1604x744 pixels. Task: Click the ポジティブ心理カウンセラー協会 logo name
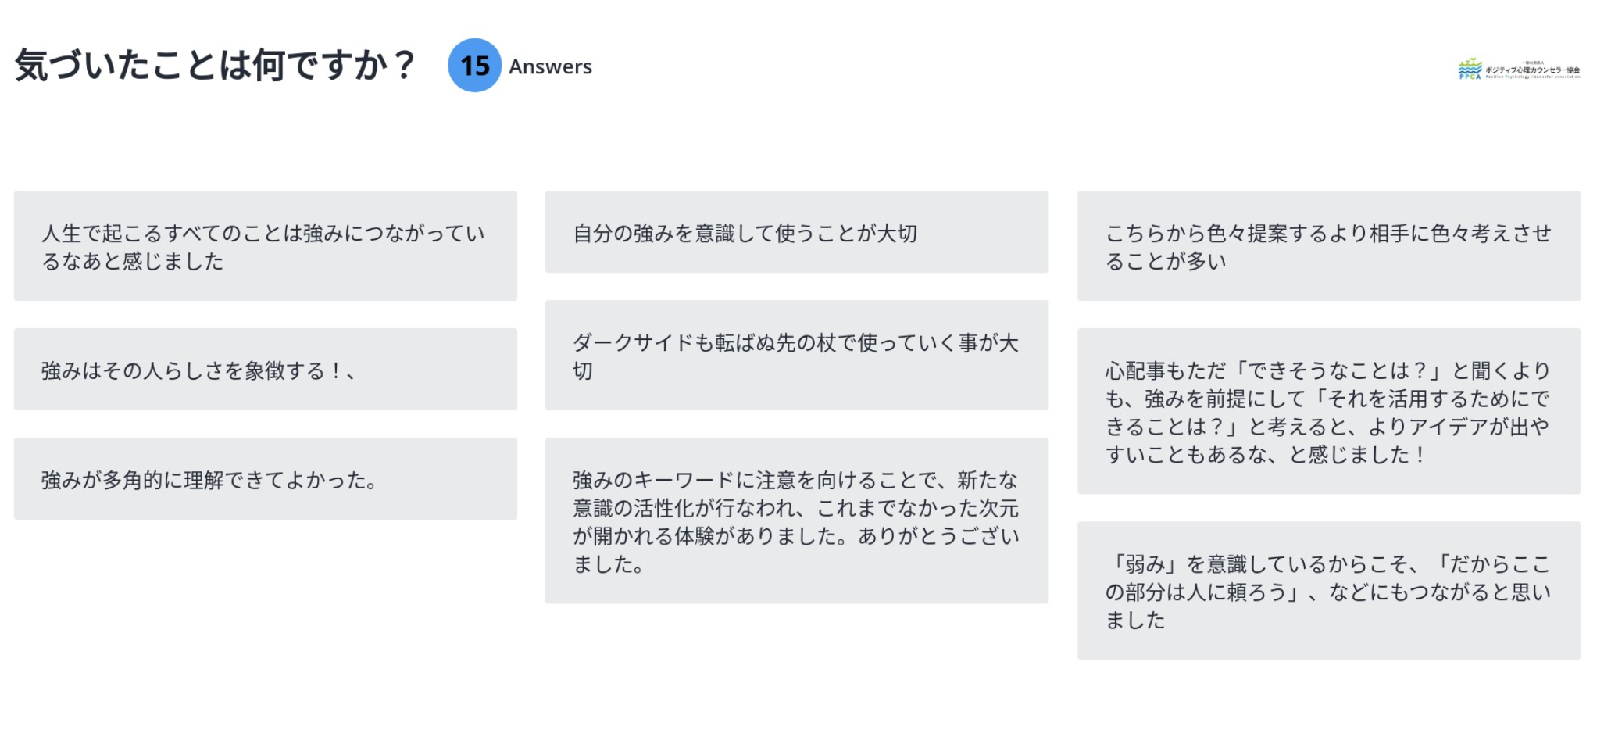1532,70
